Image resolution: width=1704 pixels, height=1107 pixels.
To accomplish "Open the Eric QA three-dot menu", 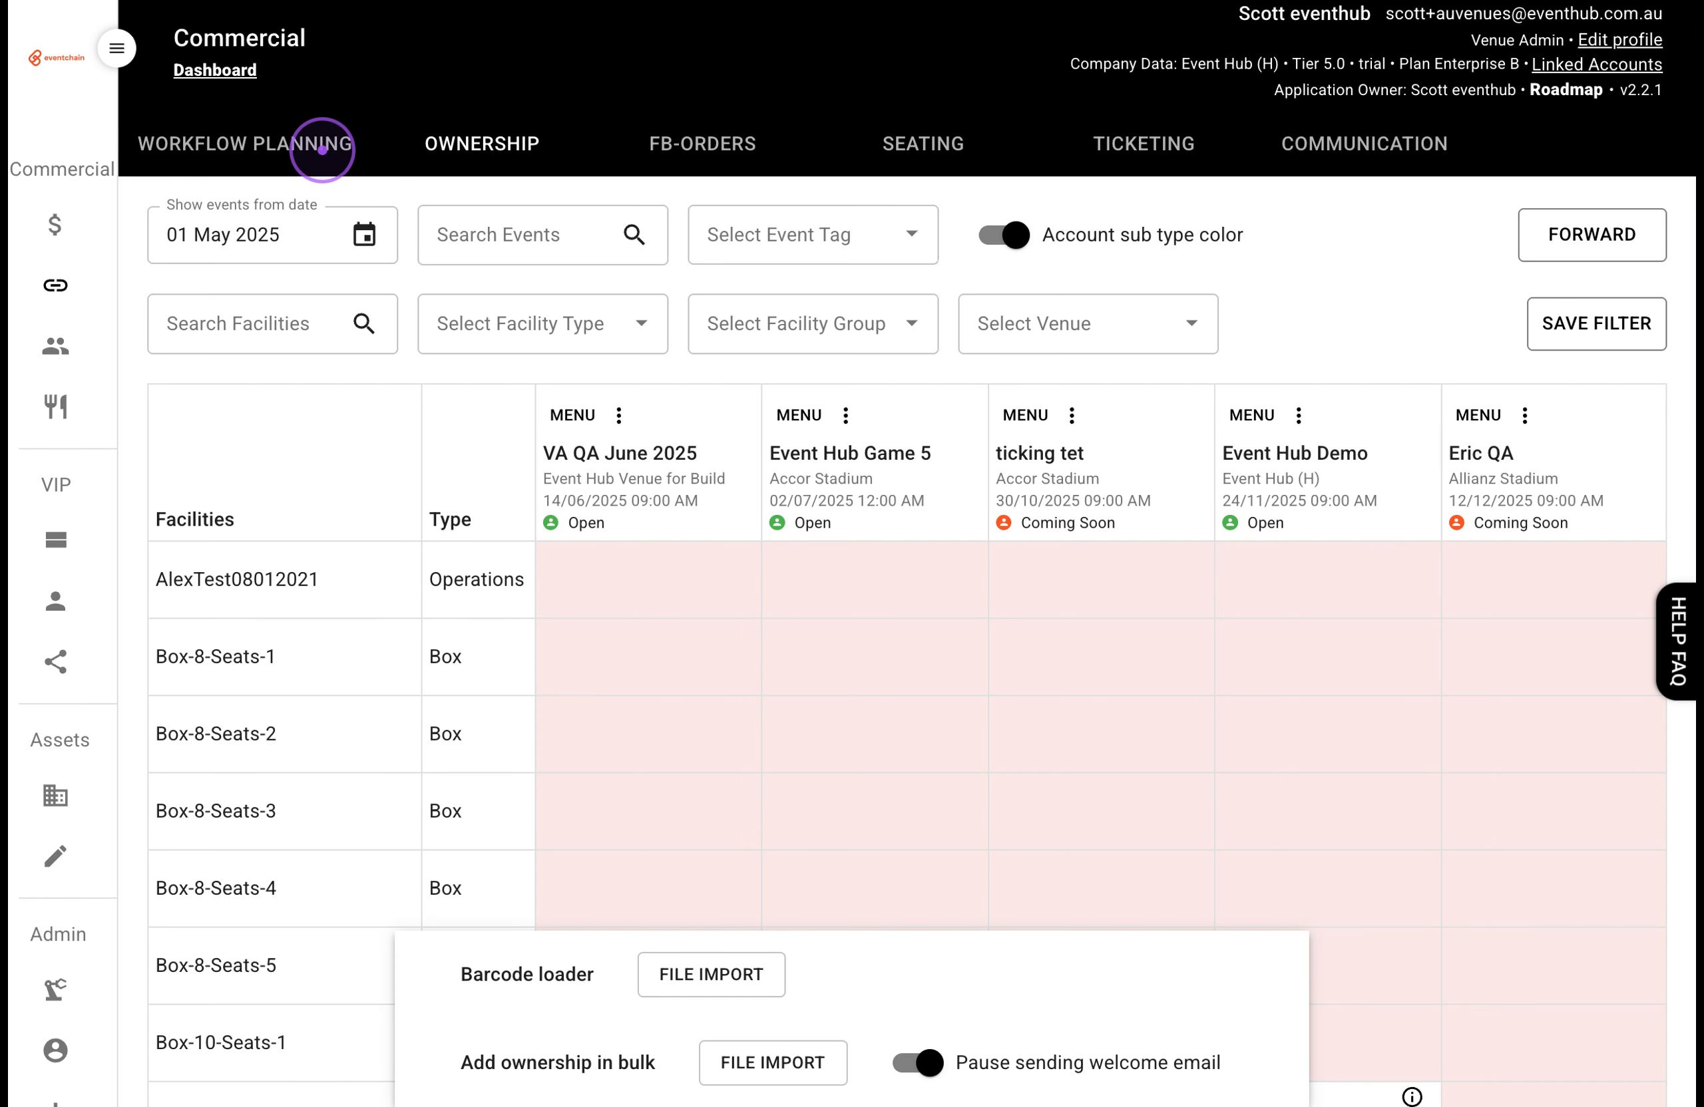I will [x=1525, y=415].
